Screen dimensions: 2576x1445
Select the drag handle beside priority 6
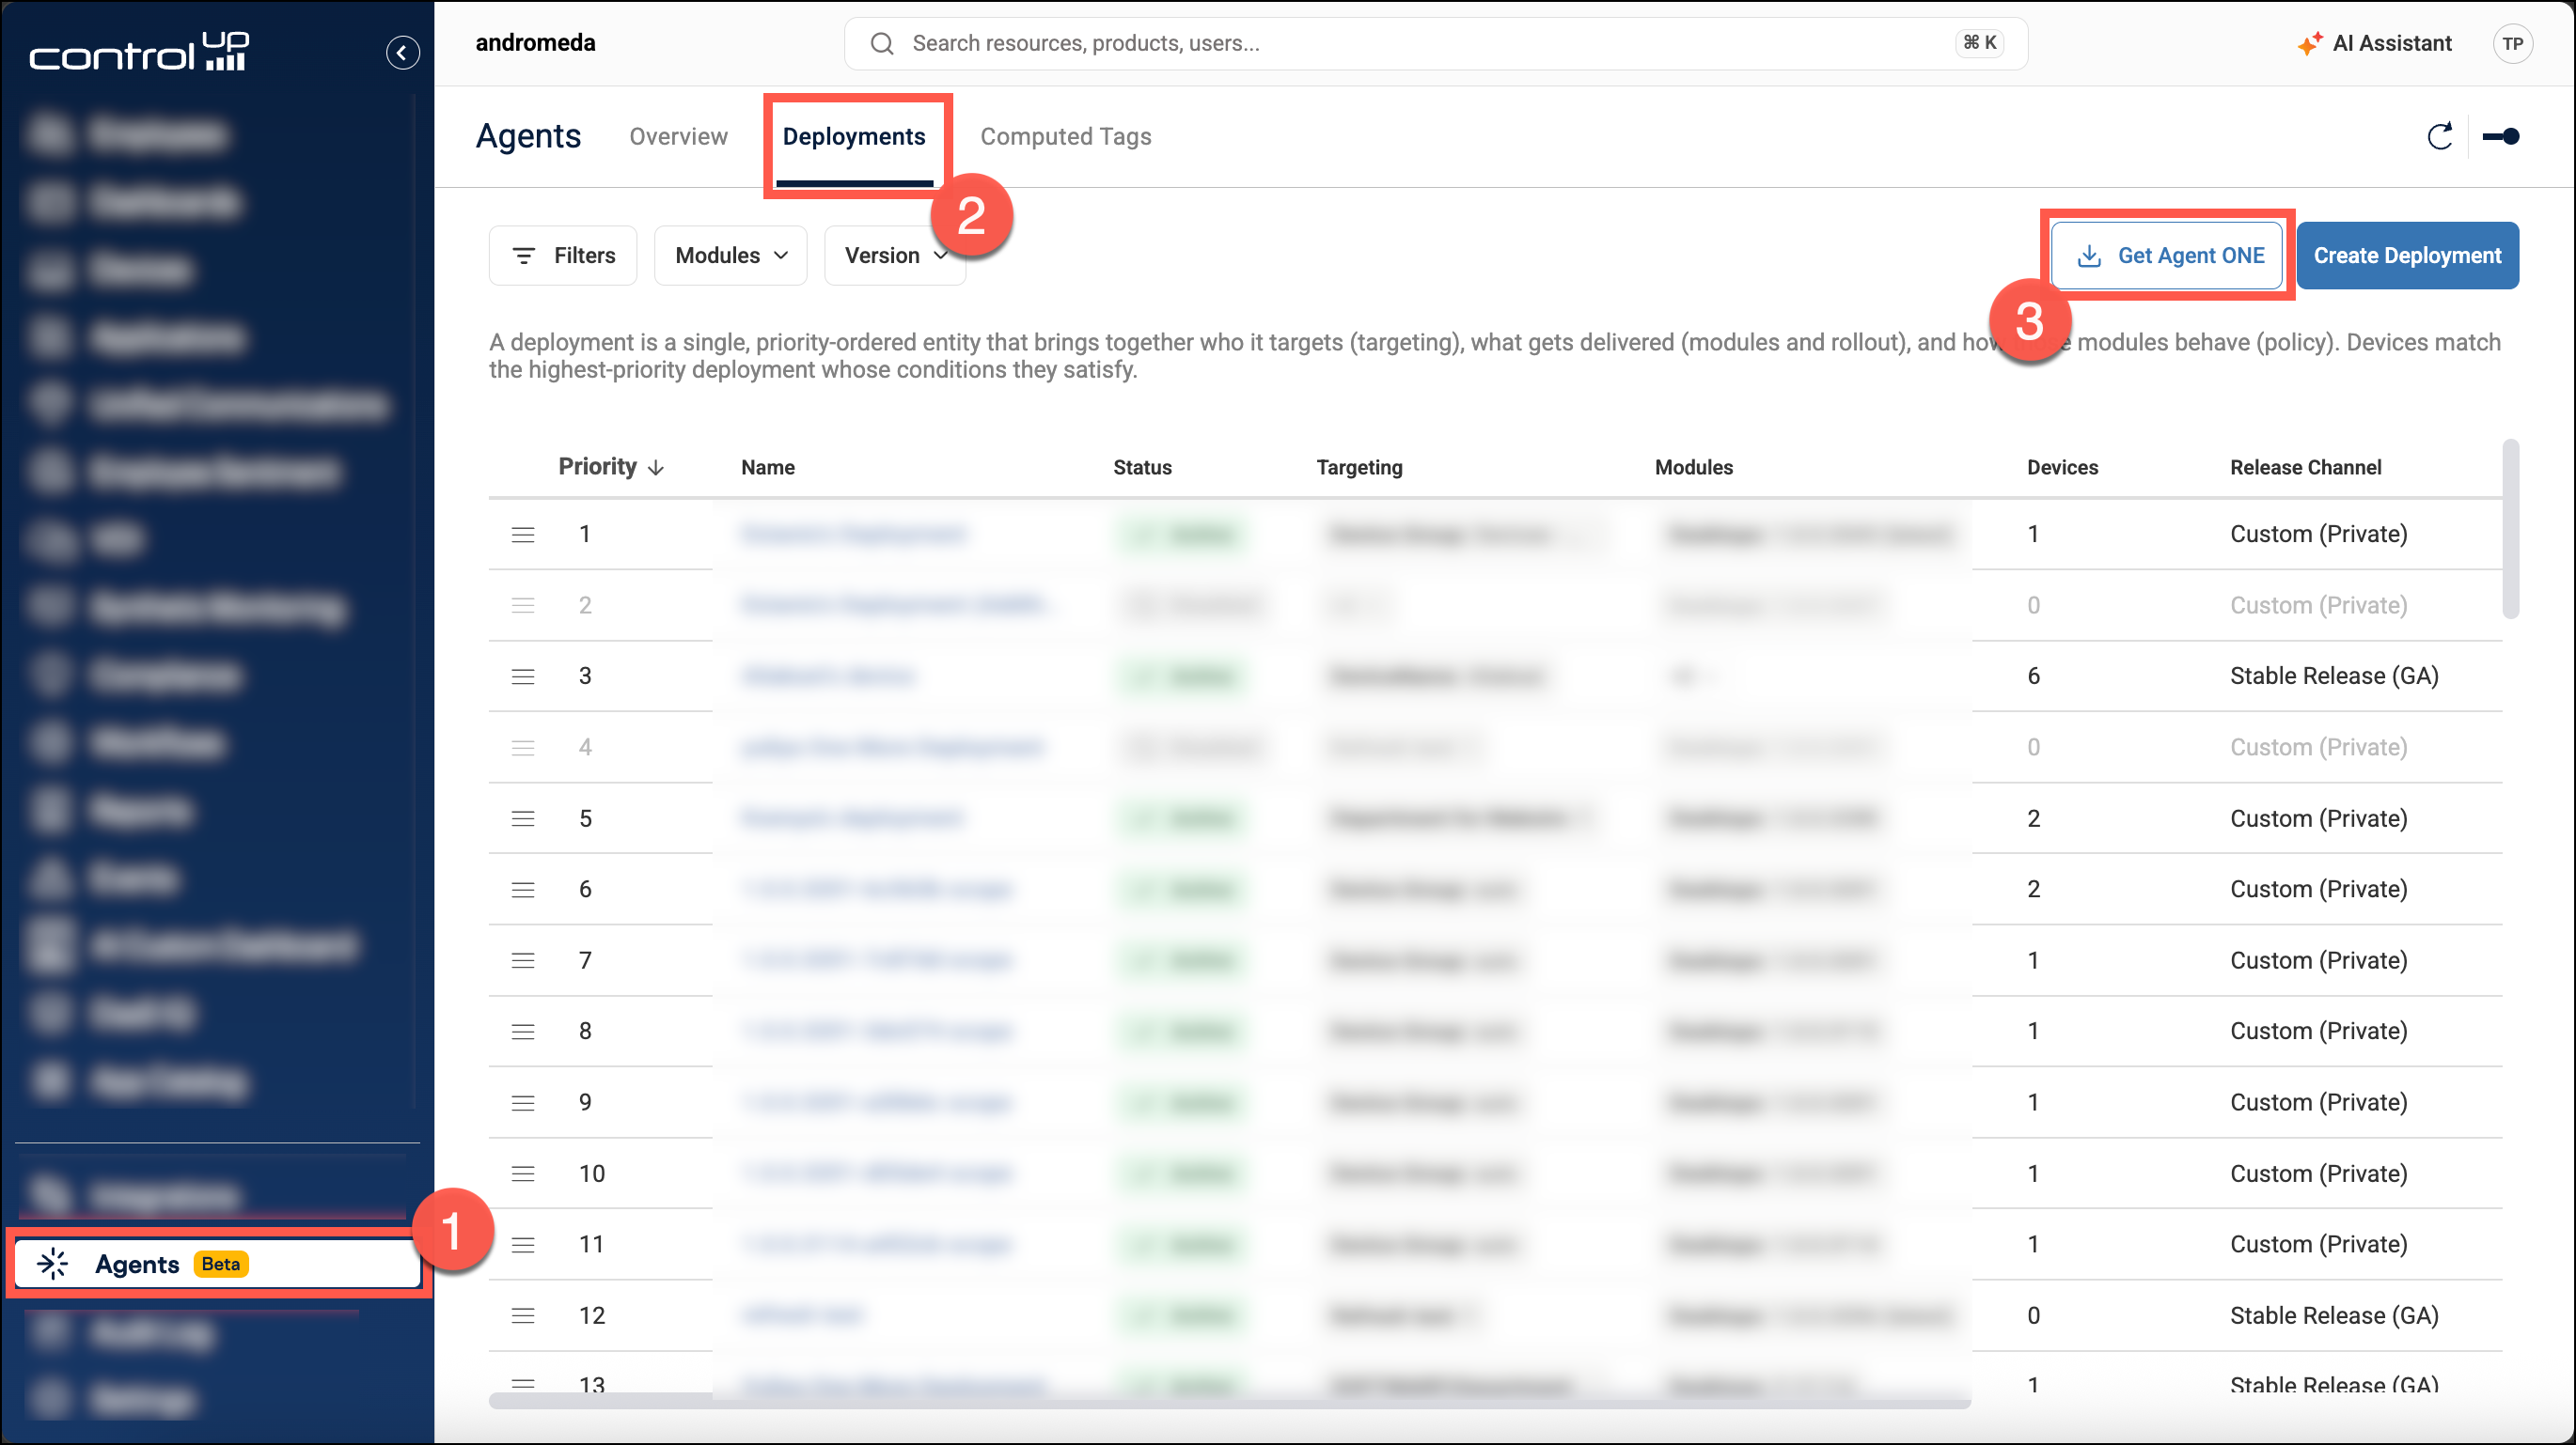pyautogui.click(x=523, y=890)
